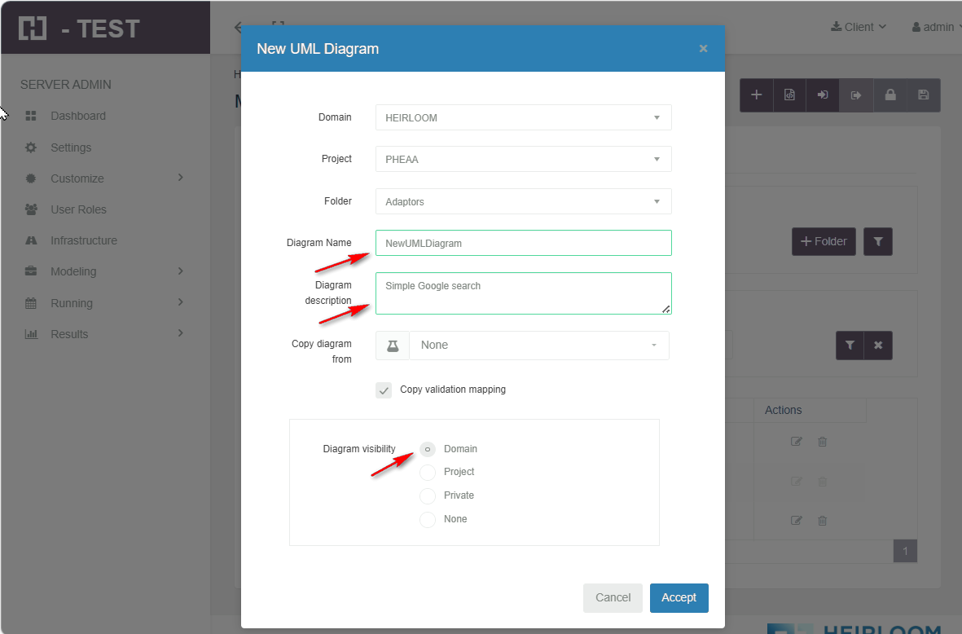Expand the Modeling sidebar menu
The width and height of the screenshot is (962, 634).
coord(73,271)
